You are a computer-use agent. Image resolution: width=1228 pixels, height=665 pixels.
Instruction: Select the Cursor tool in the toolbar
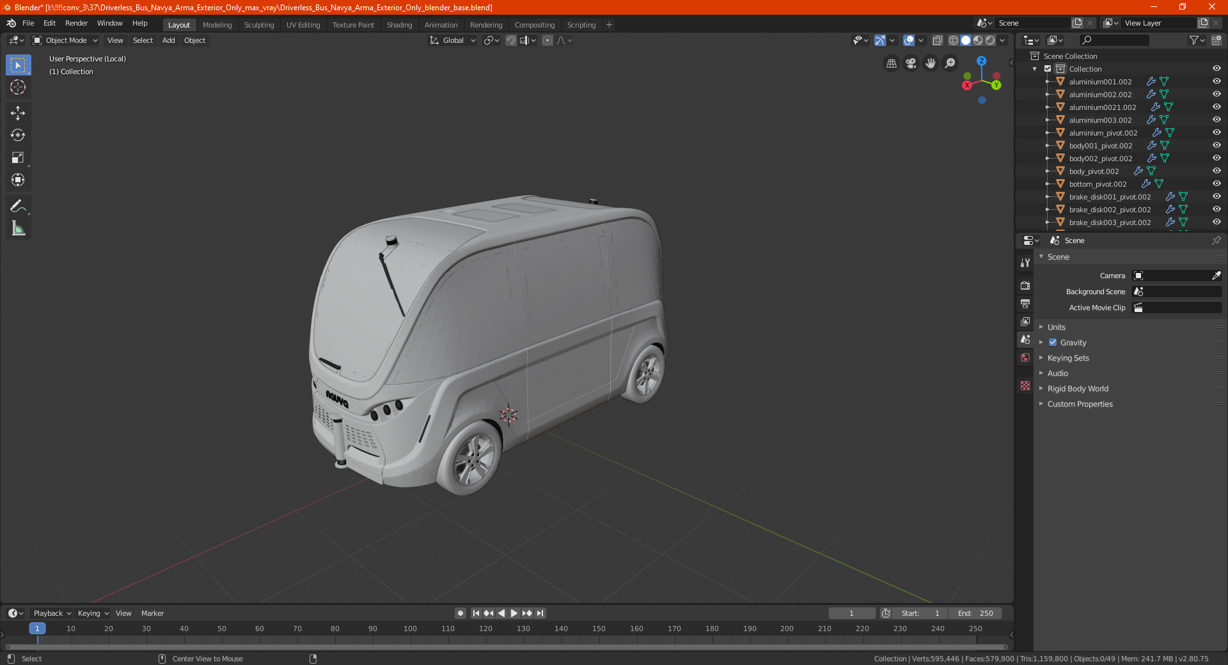pyautogui.click(x=18, y=88)
